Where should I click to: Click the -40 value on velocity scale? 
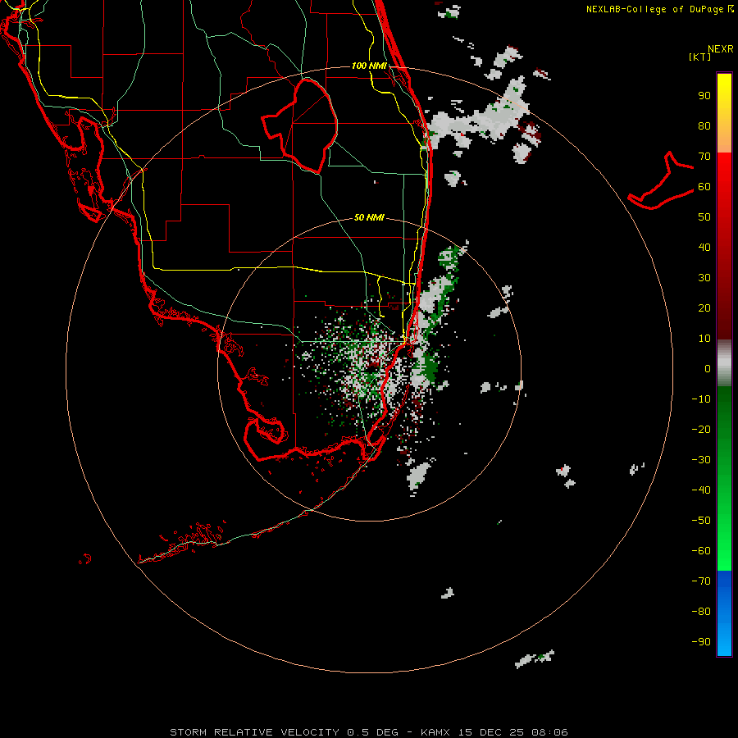click(701, 490)
